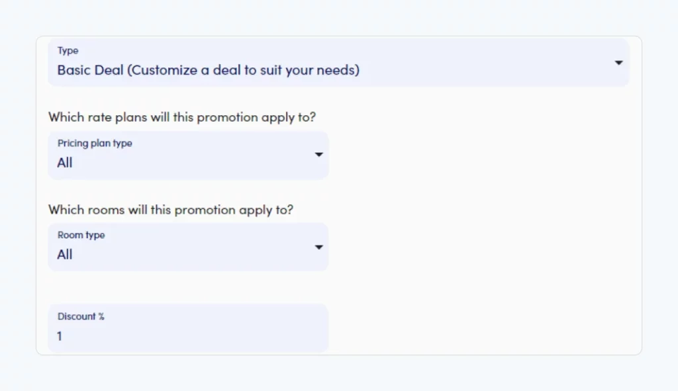This screenshot has width=678, height=391.
Task: Click empty card area right of Discount field
Action: tap(484, 328)
